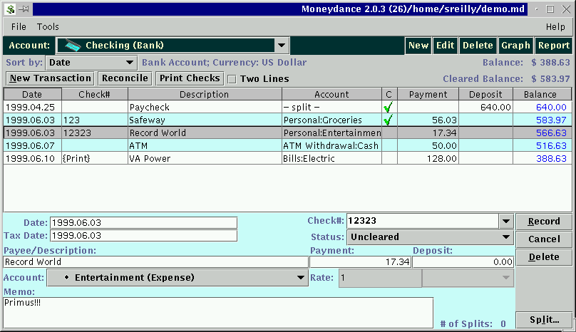Click the C column header
576x332 pixels.
[389, 94]
